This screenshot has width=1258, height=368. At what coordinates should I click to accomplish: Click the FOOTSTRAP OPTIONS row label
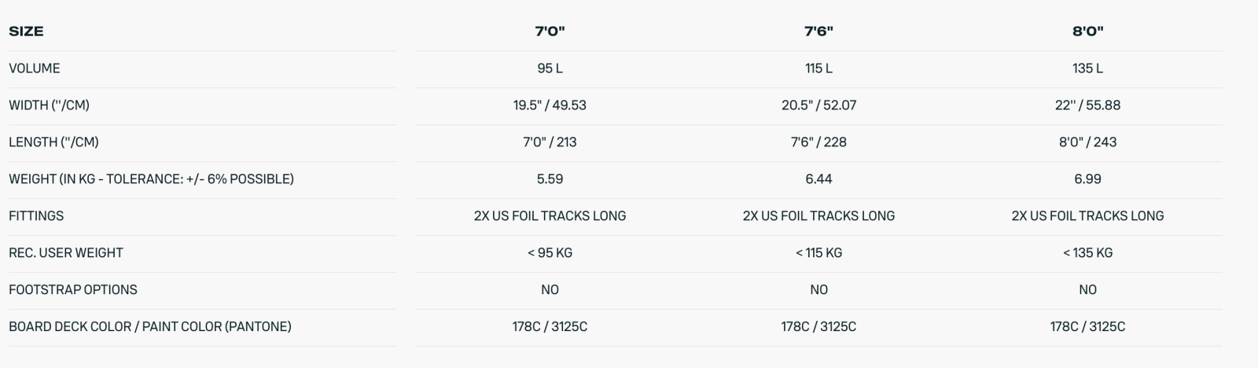point(73,290)
